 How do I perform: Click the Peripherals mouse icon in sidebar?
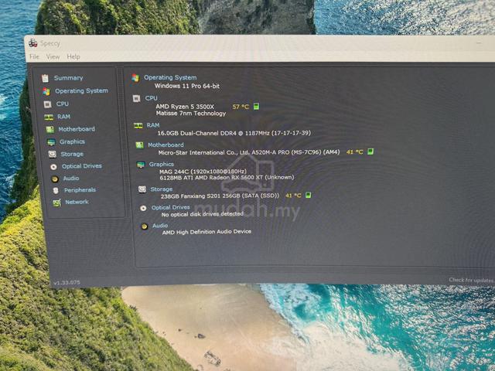point(56,191)
